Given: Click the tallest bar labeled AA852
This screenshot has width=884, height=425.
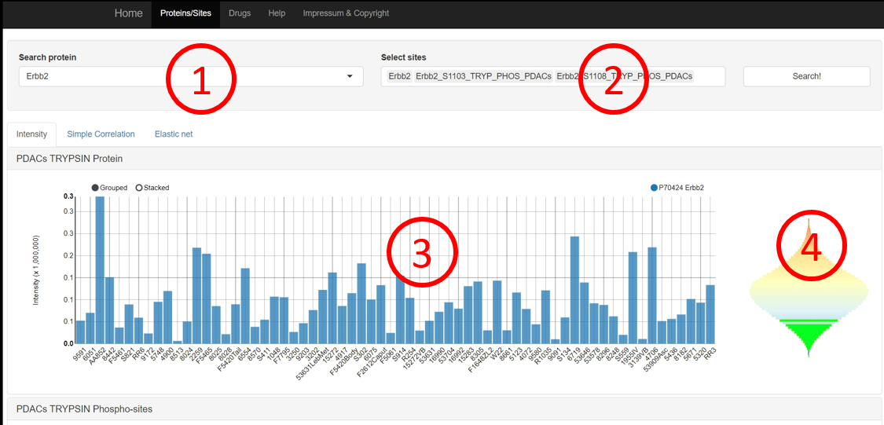Looking at the screenshot, I should [x=100, y=269].
